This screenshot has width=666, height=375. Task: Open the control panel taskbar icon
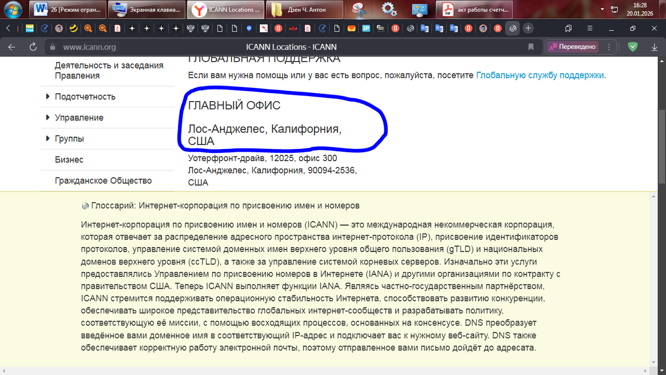(x=420, y=9)
